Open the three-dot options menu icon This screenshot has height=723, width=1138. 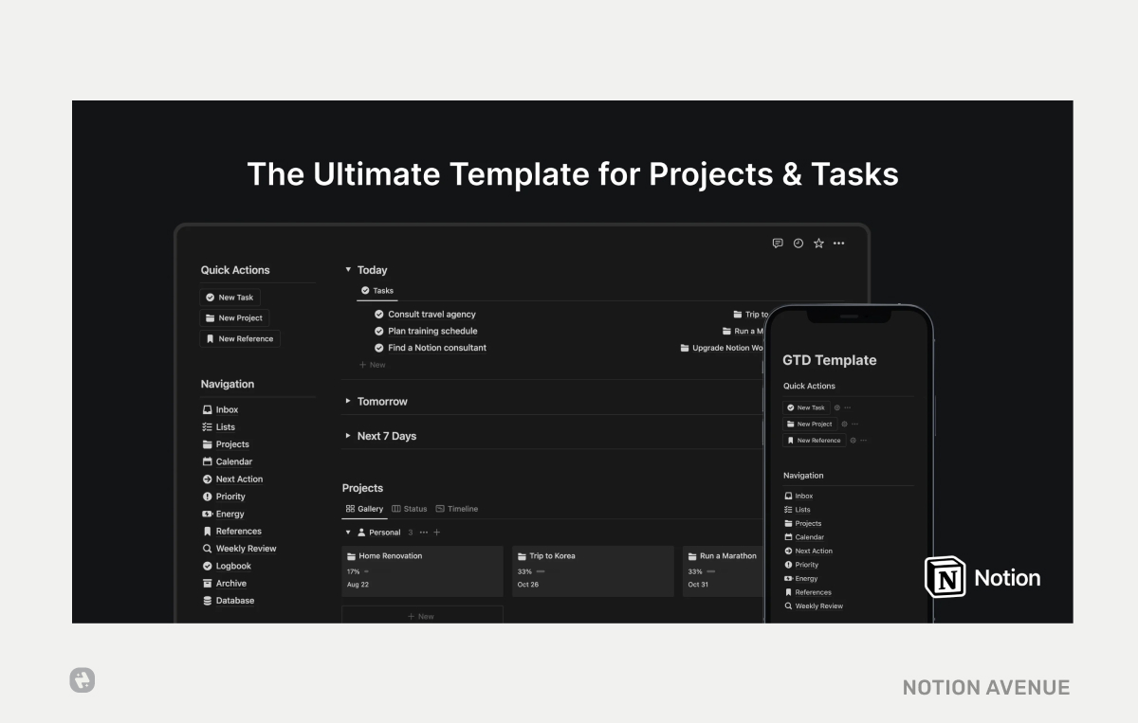click(838, 243)
